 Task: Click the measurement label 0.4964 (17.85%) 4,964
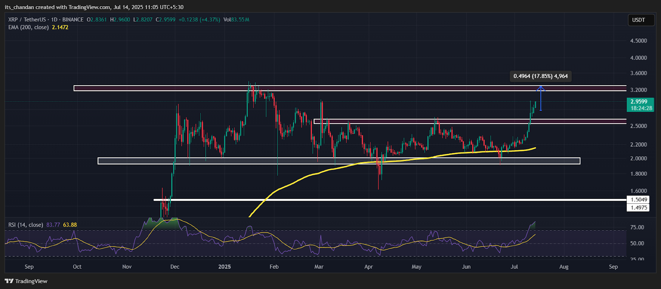coord(541,76)
